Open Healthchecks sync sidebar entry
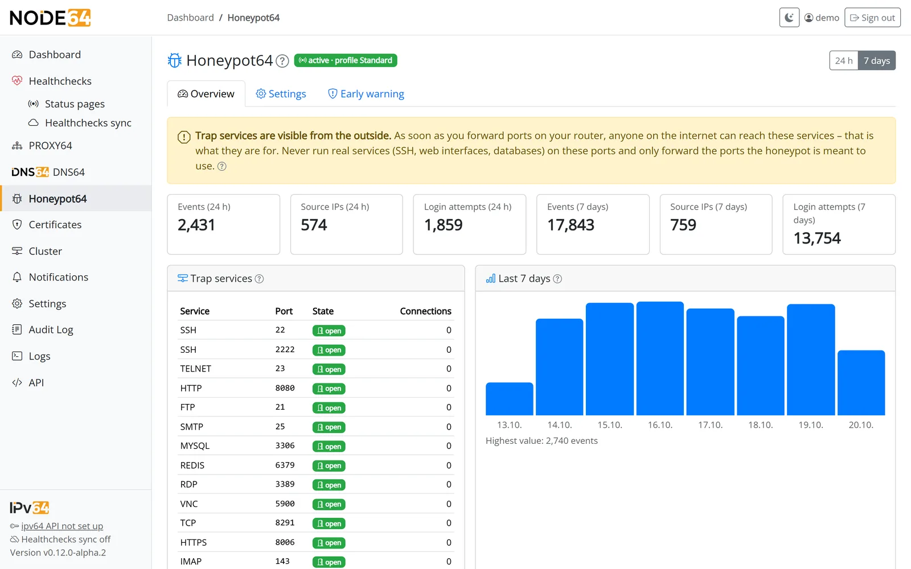This screenshot has height=569, width=911. click(x=76, y=123)
